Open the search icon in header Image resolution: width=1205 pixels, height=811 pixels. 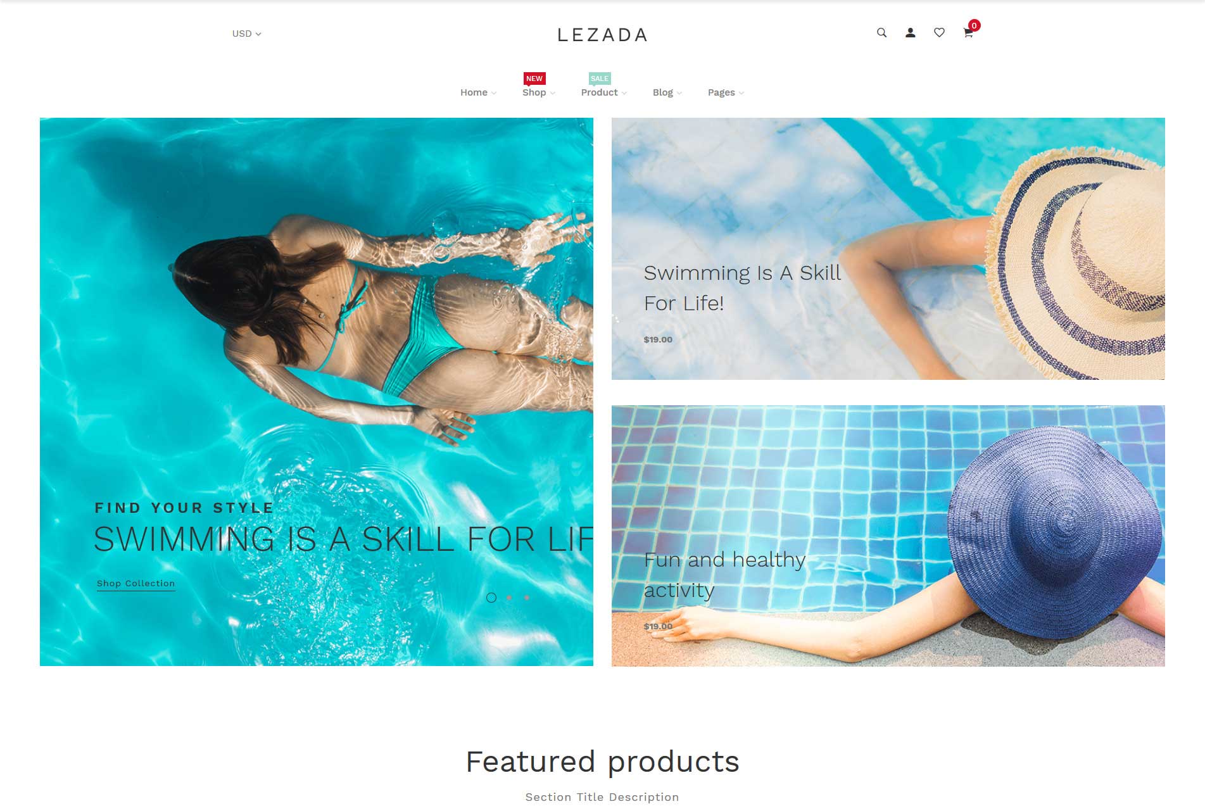(881, 33)
